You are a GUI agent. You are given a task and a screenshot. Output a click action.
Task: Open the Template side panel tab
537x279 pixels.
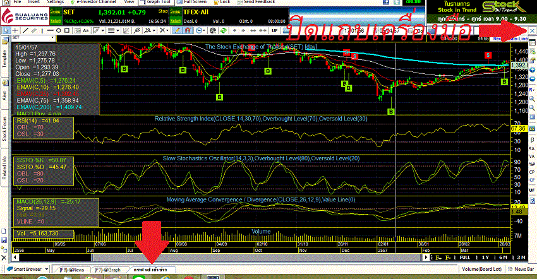coord(5,58)
